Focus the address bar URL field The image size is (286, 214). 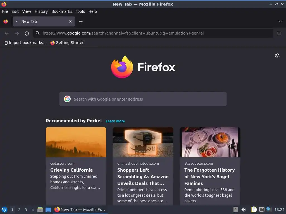click(x=153, y=33)
